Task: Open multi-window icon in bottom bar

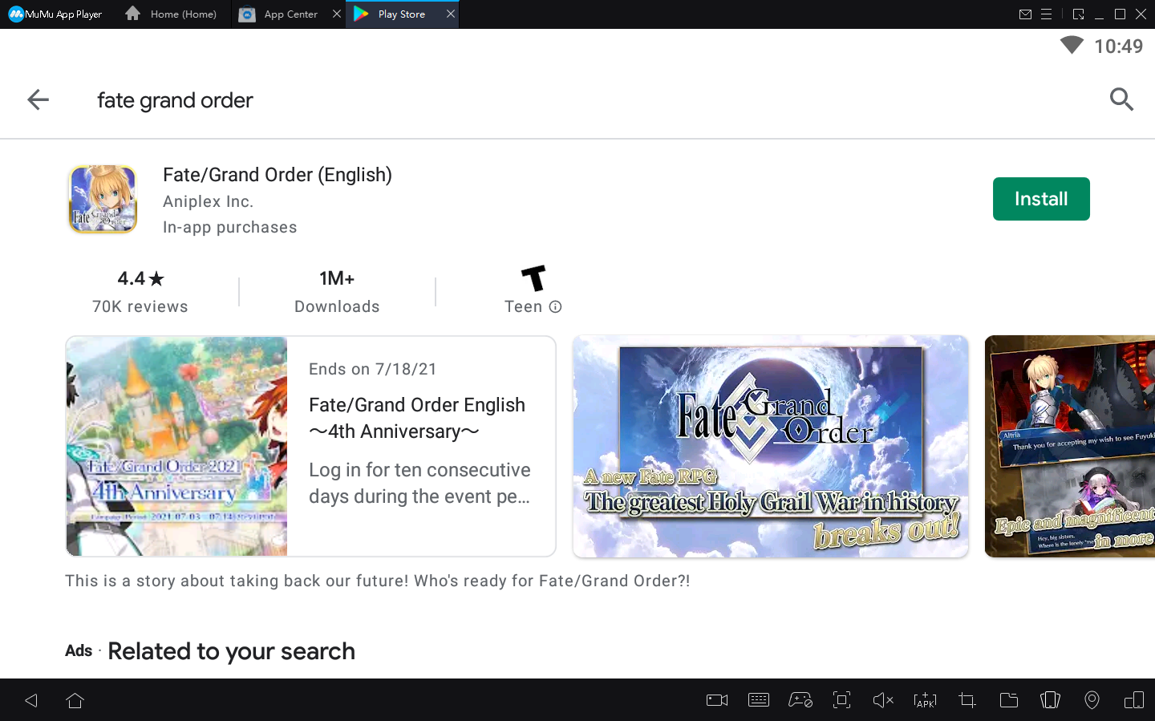Action: coord(1134,700)
